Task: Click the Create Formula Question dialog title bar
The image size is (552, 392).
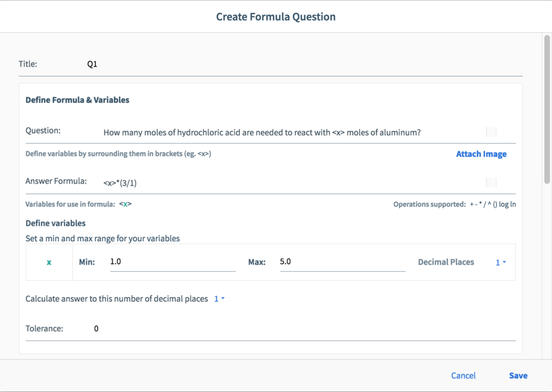Action: [275, 17]
